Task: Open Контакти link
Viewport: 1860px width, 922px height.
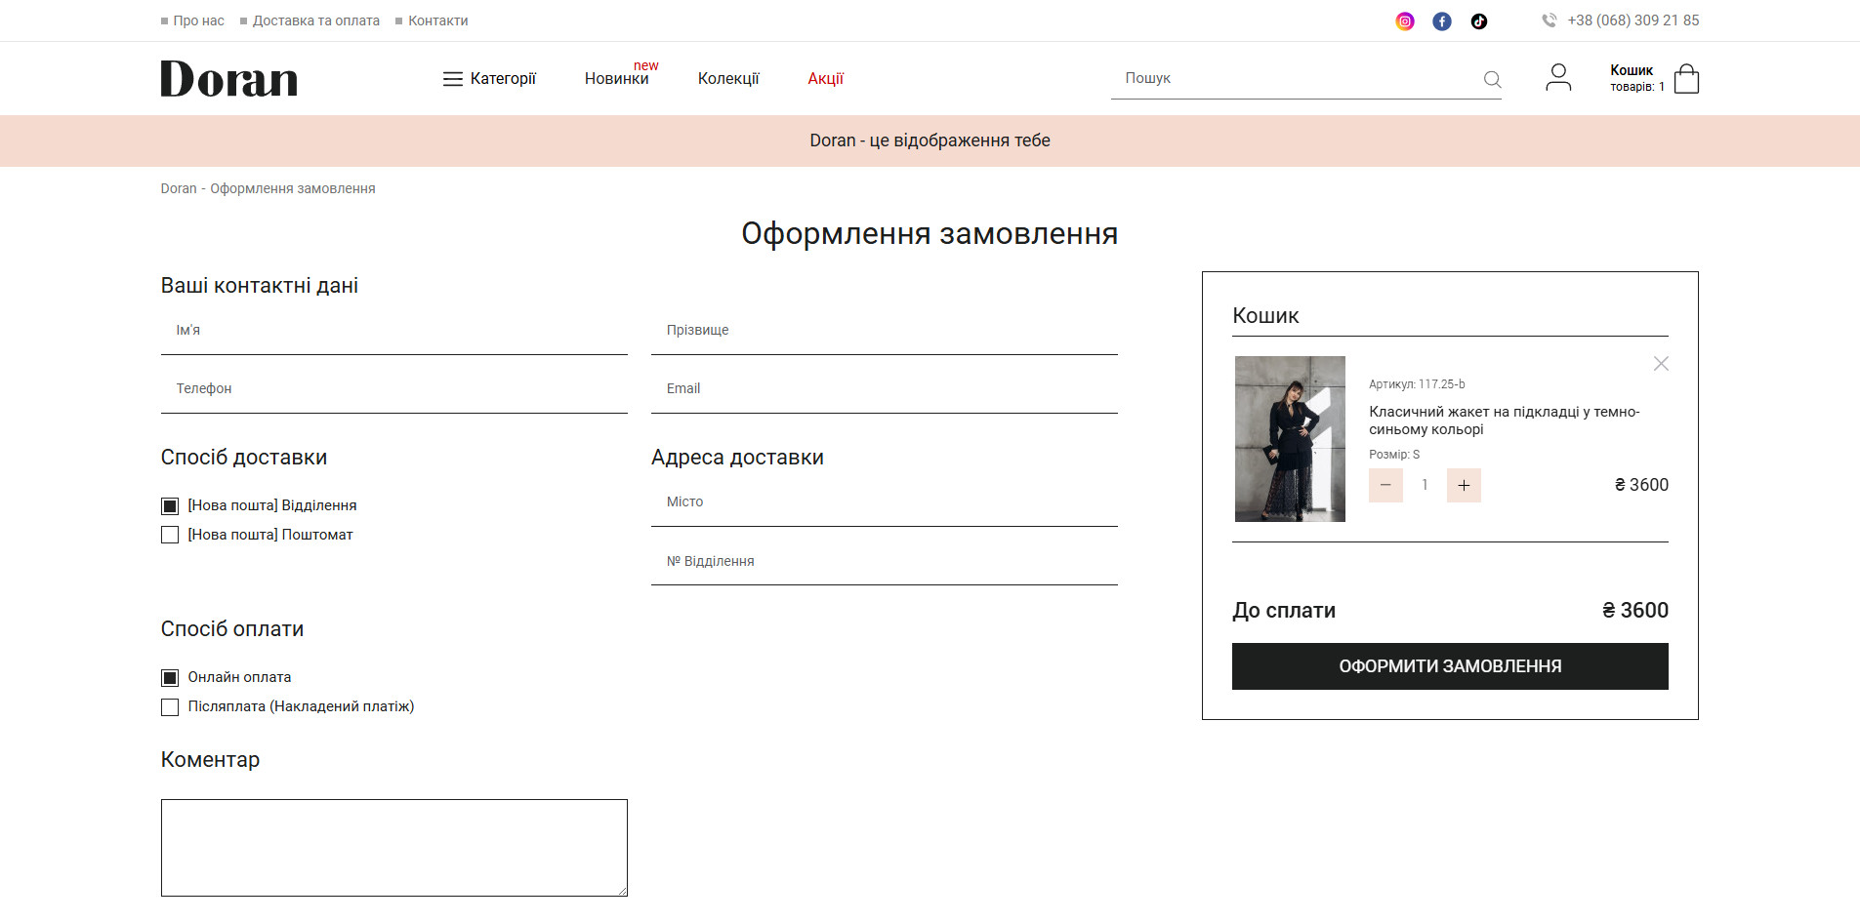Action: tap(437, 20)
